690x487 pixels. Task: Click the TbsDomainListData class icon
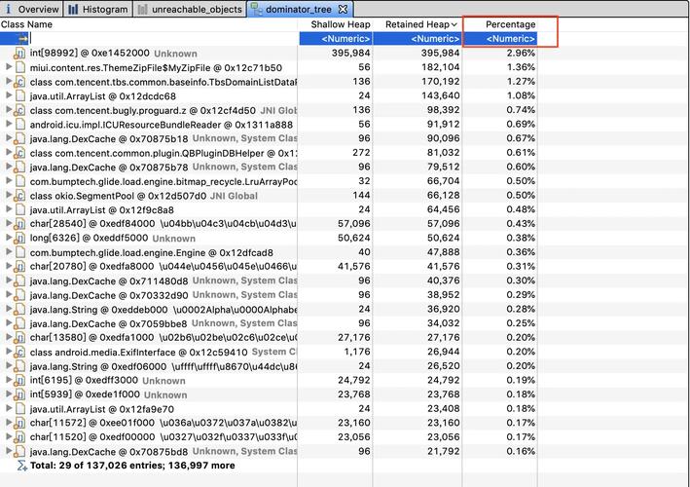coord(19,82)
